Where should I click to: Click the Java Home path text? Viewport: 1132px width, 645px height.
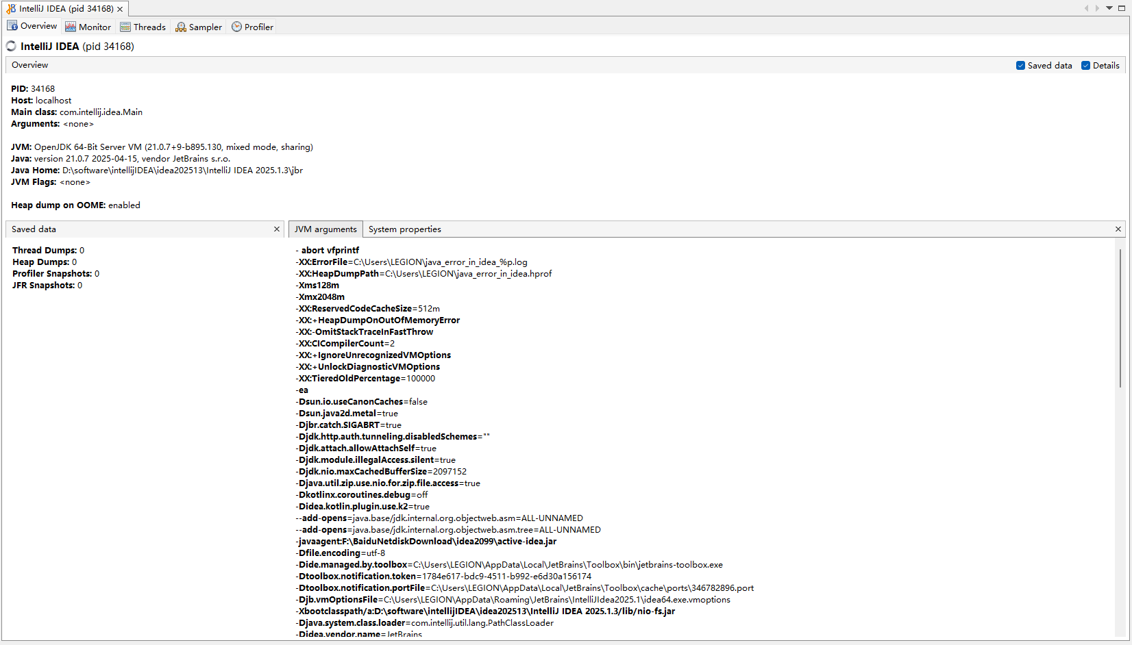click(182, 170)
